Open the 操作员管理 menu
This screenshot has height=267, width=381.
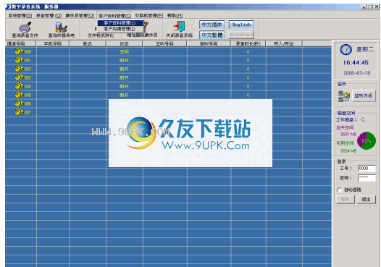pyautogui.click(x=80, y=16)
